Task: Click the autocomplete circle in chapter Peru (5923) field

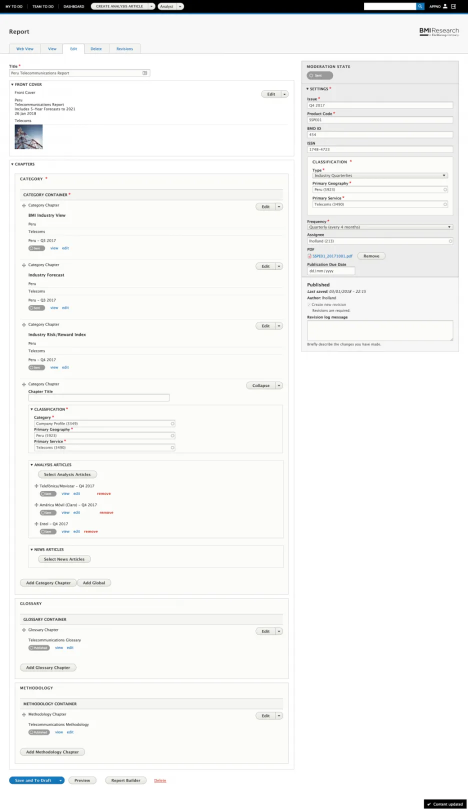Action: point(172,435)
